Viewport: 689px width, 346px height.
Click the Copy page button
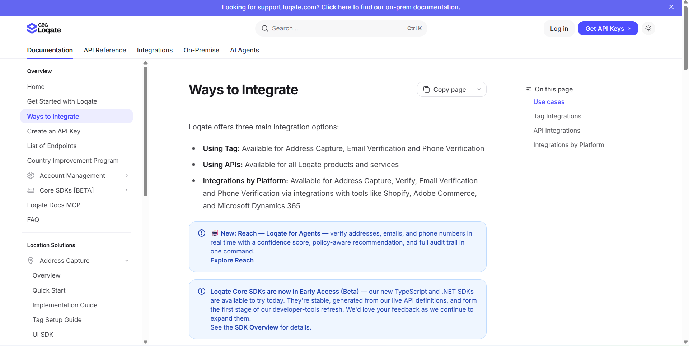pos(445,89)
